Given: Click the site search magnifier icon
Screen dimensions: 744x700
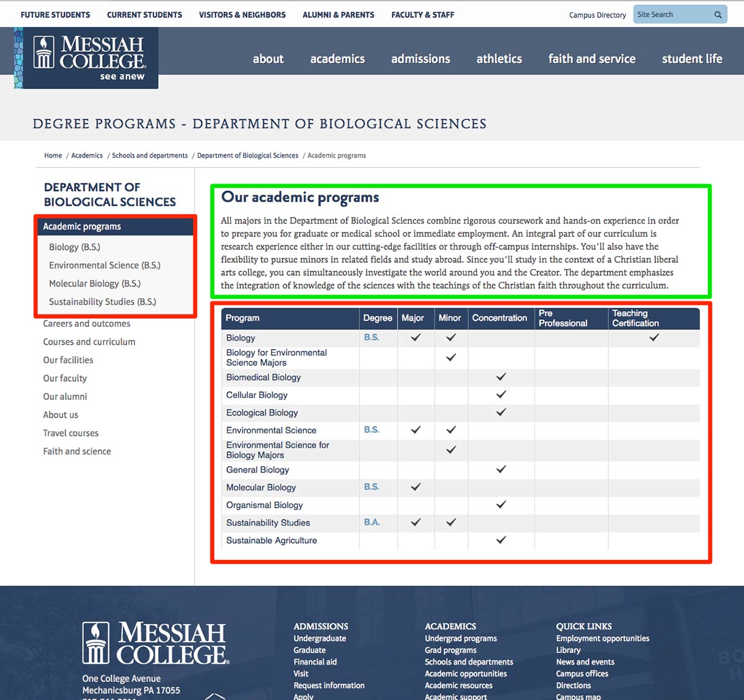Looking at the screenshot, I should point(718,15).
